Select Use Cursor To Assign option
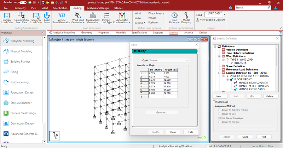 (x=220, y=118)
